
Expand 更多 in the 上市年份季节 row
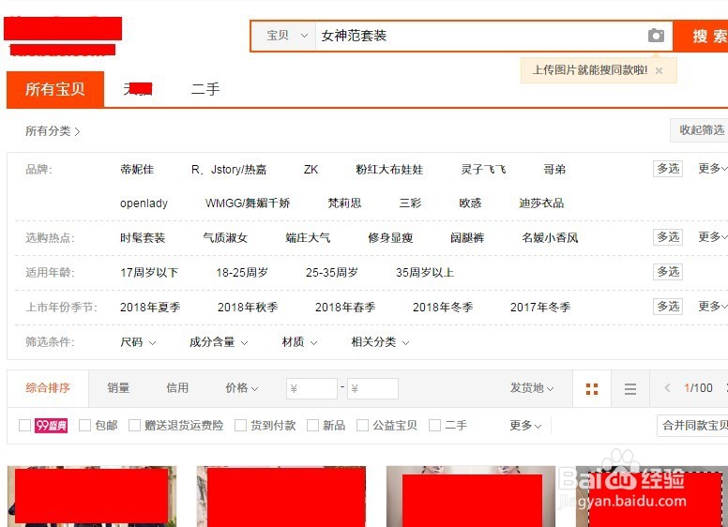point(713,307)
